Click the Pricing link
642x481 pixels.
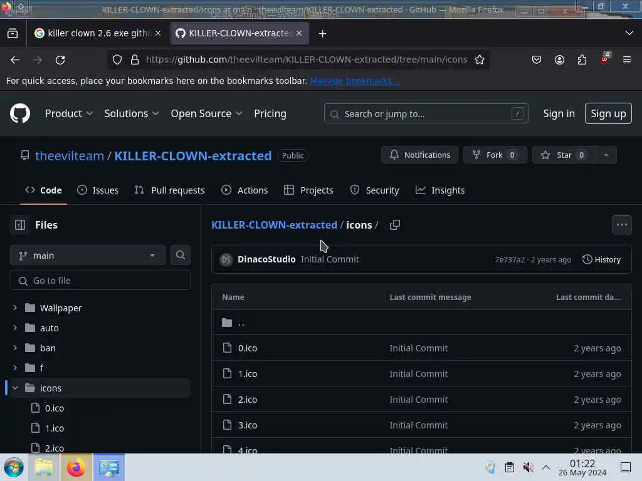(270, 113)
